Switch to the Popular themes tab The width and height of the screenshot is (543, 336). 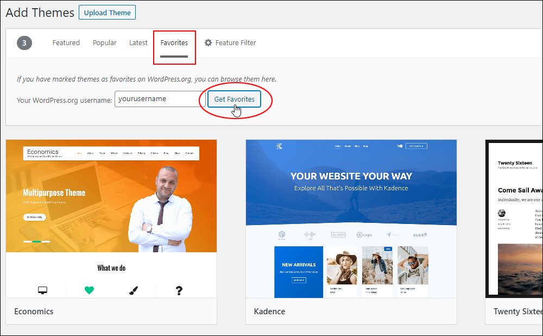coord(105,42)
